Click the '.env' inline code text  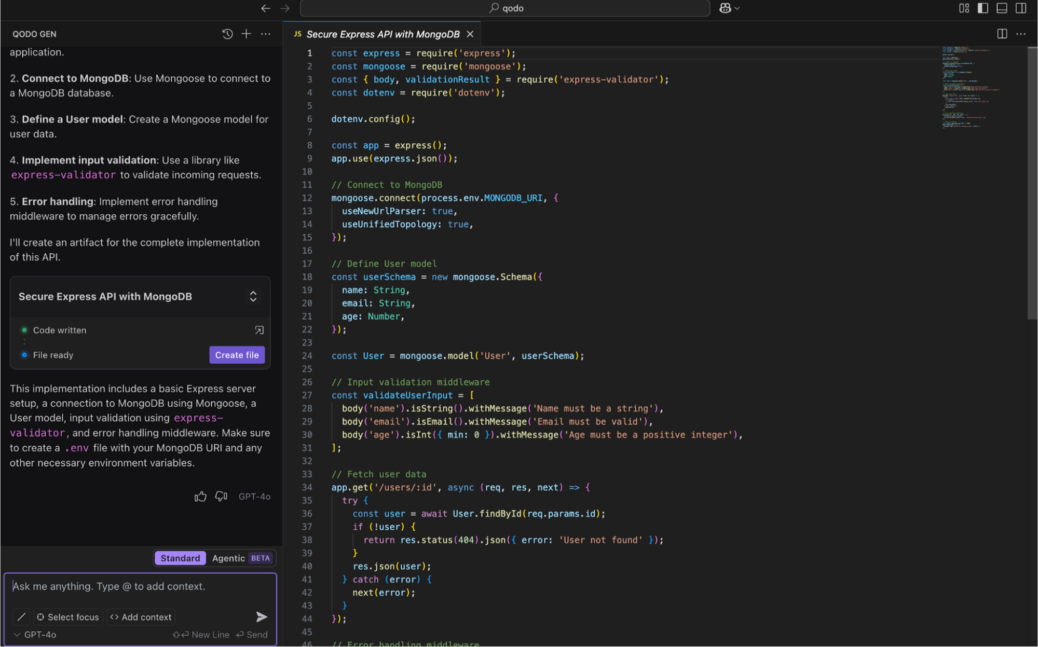[x=77, y=448]
